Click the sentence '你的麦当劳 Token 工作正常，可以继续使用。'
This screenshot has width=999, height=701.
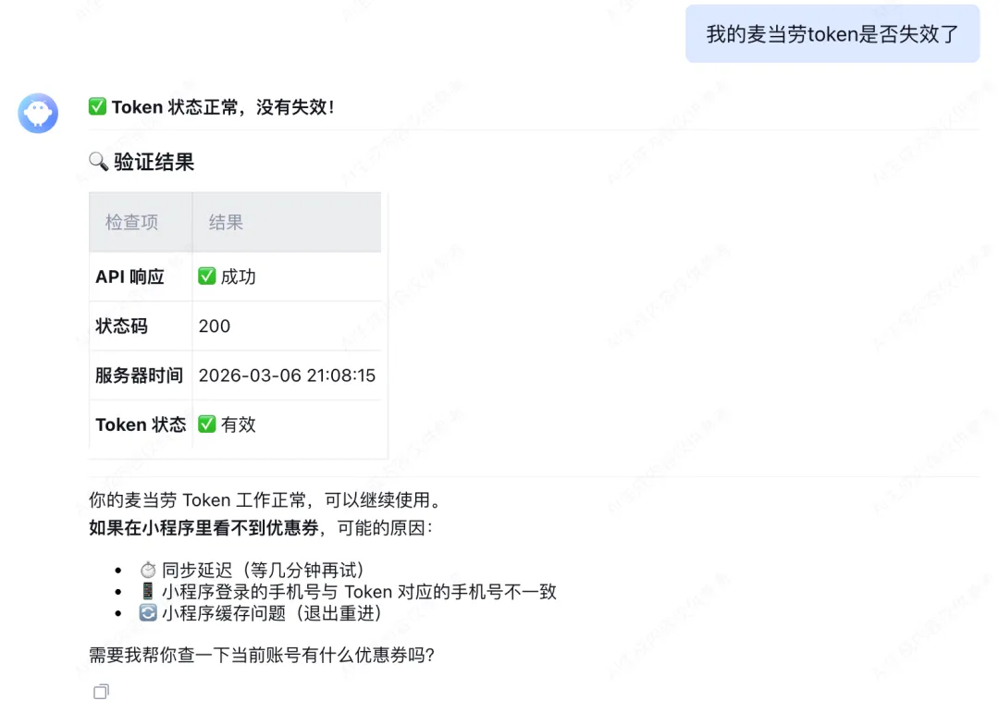[x=265, y=500]
